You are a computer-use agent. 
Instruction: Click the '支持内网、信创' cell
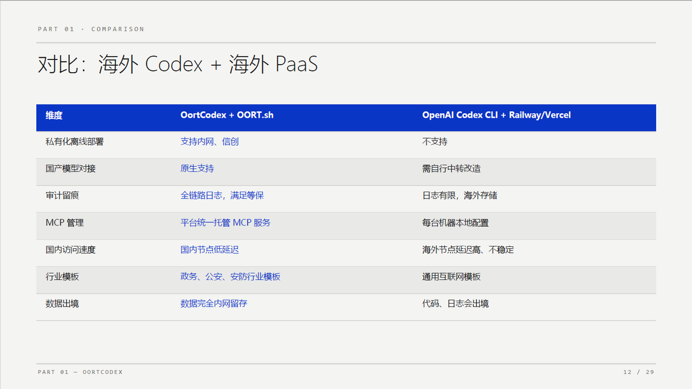tap(209, 141)
